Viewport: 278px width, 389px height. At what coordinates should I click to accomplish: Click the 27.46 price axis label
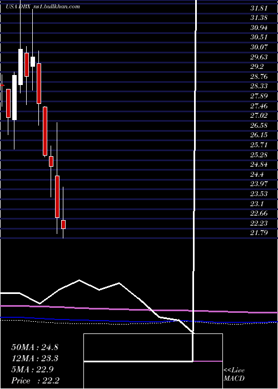(x=259, y=106)
